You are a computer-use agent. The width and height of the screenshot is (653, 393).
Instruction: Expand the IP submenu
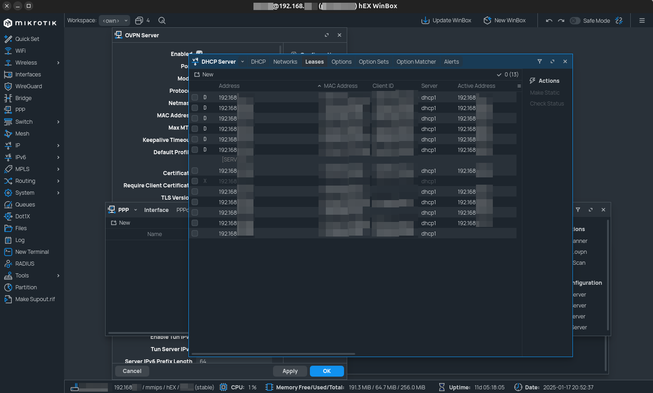click(58, 146)
